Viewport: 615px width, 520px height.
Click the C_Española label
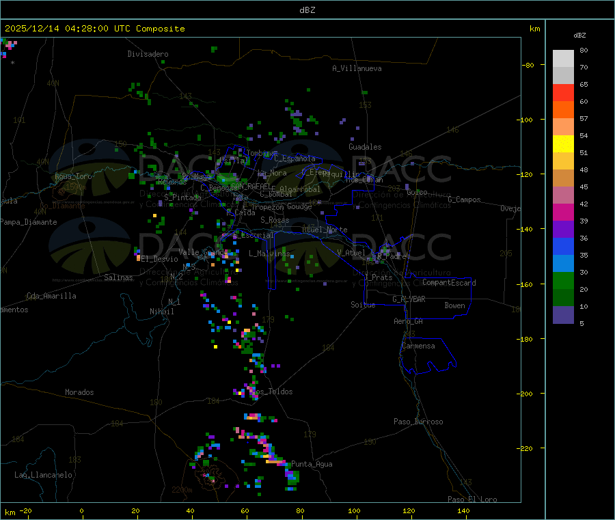(295, 159)
